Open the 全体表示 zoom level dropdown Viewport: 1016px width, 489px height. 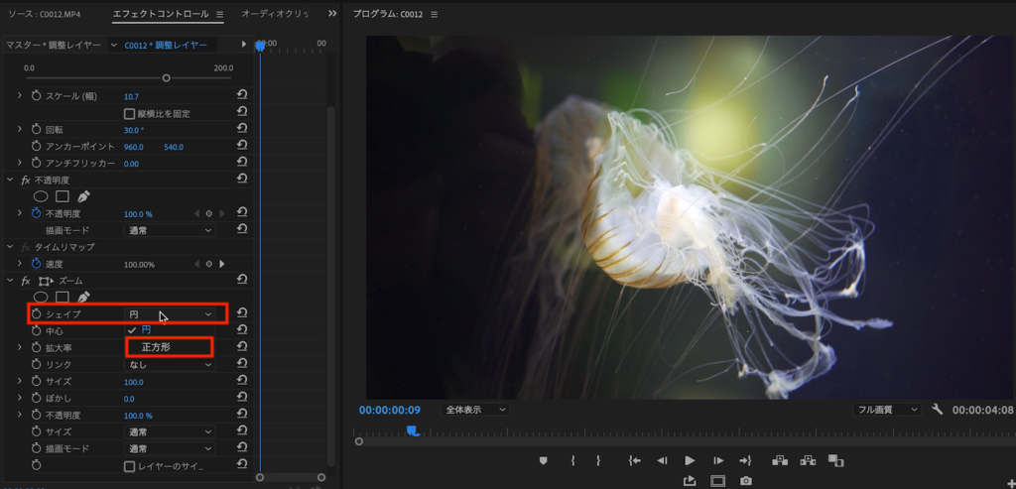(x=475, y=410)
